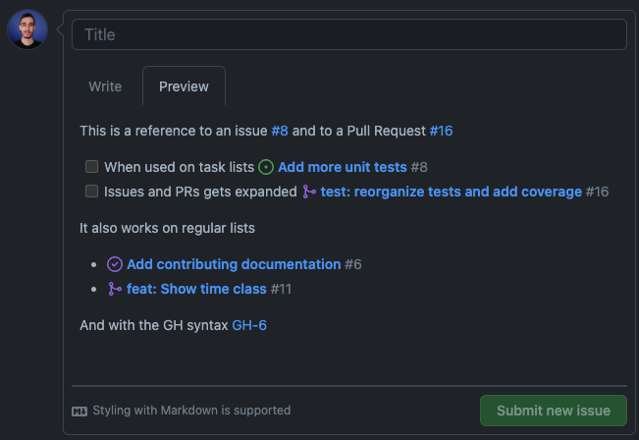Open the #16 pull request reference link

coord(441,131)
